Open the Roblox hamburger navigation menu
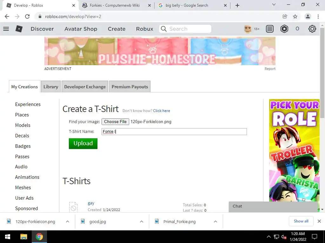 coord(6,29)
